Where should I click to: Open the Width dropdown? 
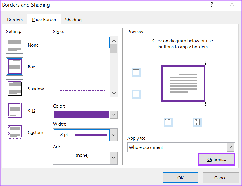point(114,135)
